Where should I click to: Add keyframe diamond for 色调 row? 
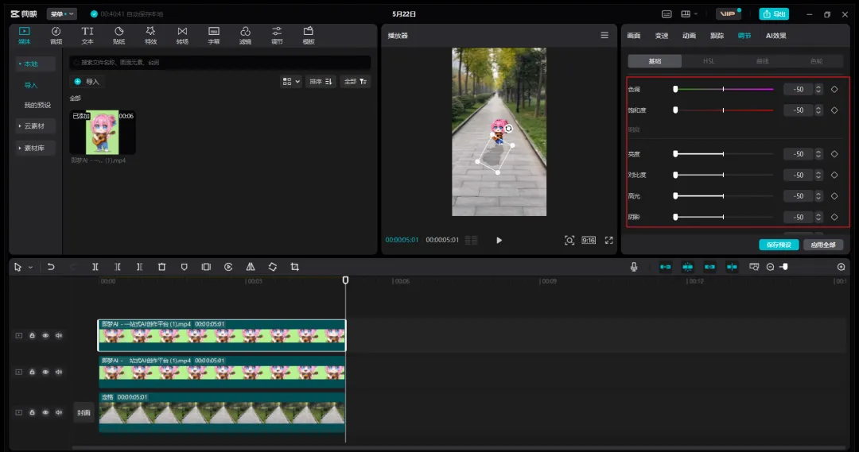[834, 89]
